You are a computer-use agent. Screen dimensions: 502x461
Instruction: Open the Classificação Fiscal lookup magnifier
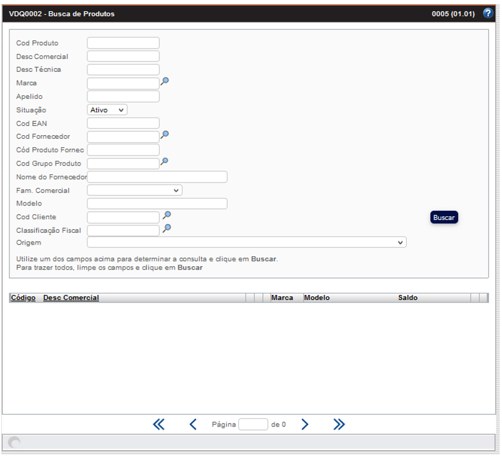coord(167,229)
